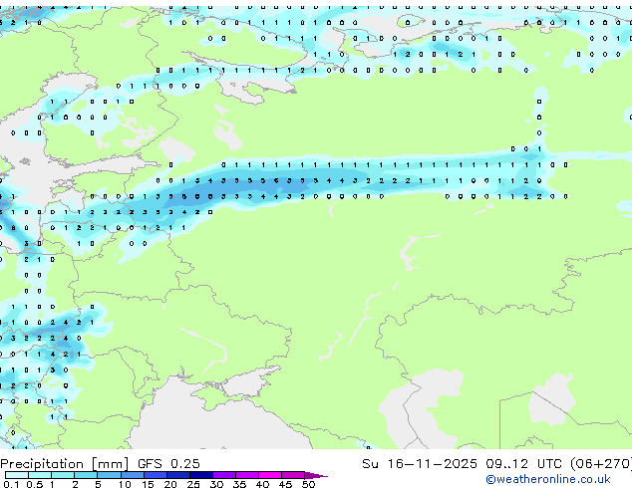The width and height of the screenshot is (632, 488).
Task: Click the legend label '50'
Action: (309, 484)
